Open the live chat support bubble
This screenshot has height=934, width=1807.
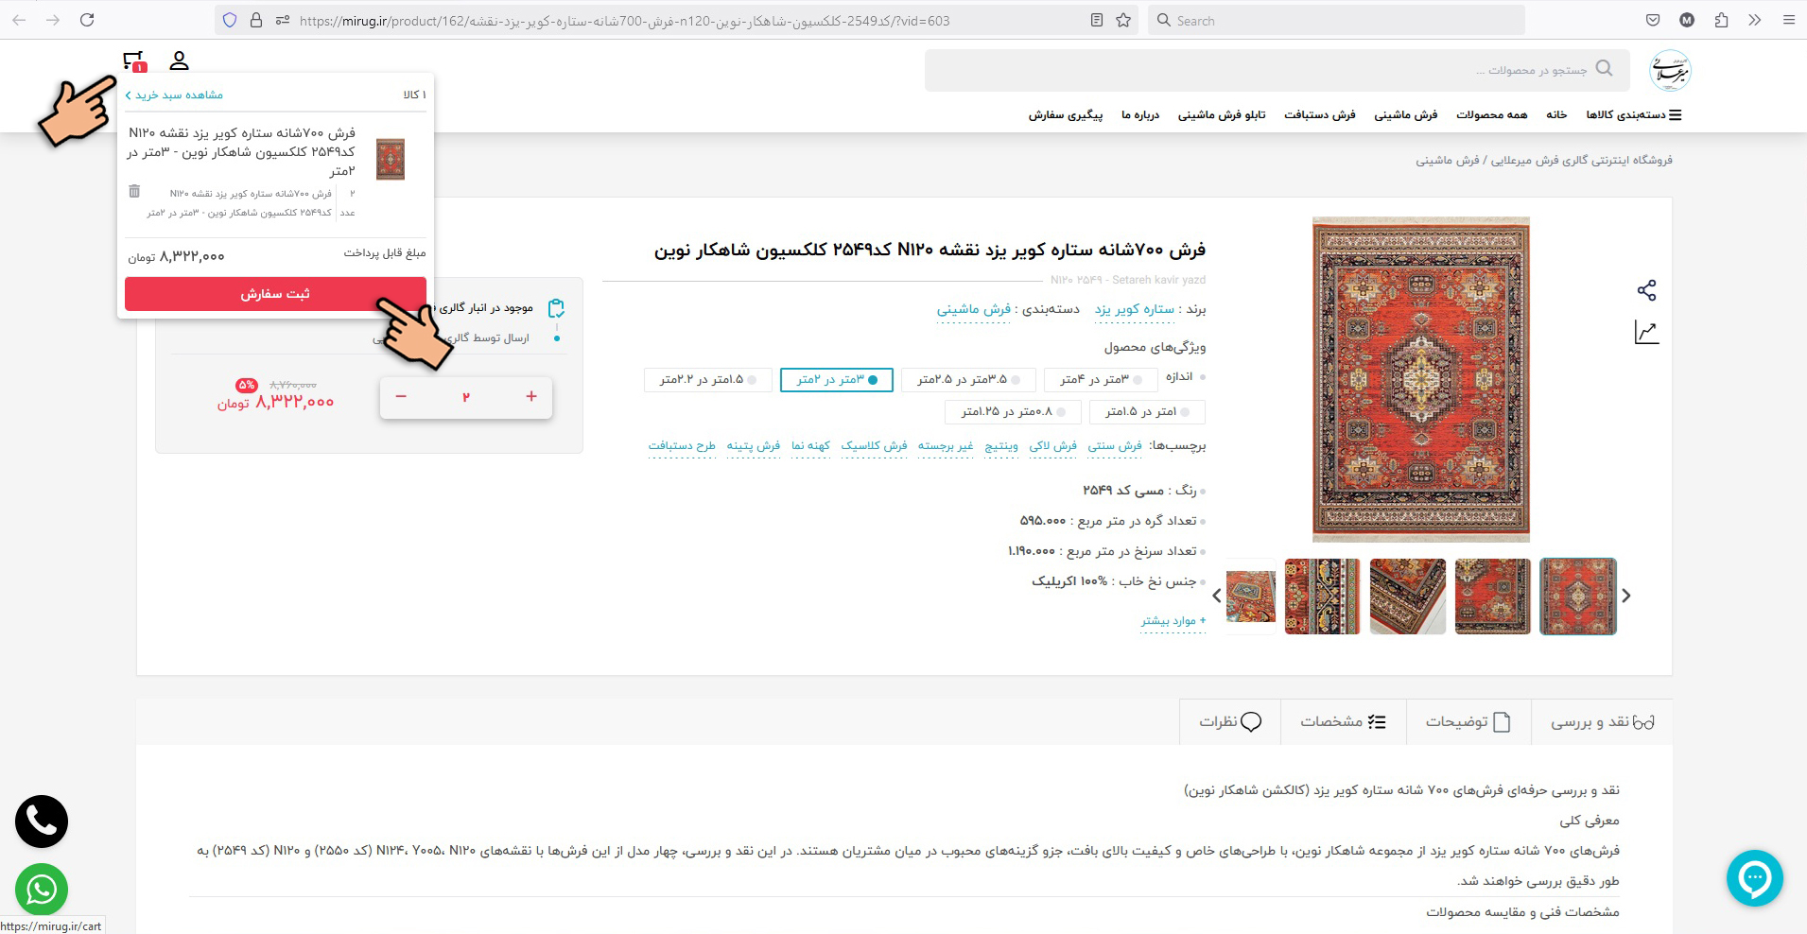click(x=1754, y=878)
